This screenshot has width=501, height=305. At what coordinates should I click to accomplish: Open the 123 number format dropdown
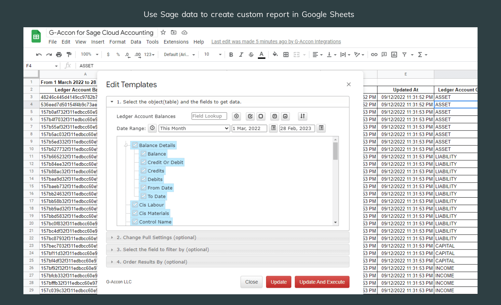tap(149, 55)
